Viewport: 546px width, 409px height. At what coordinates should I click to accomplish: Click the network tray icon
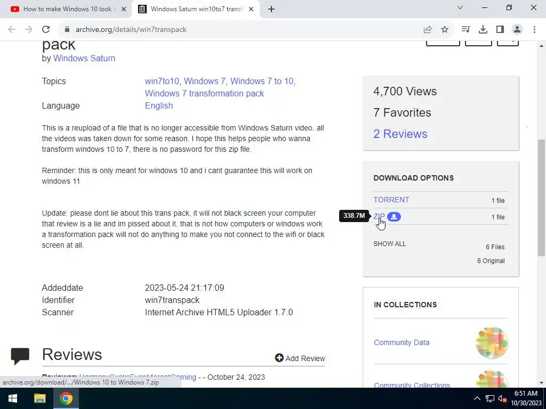point(490,398)
